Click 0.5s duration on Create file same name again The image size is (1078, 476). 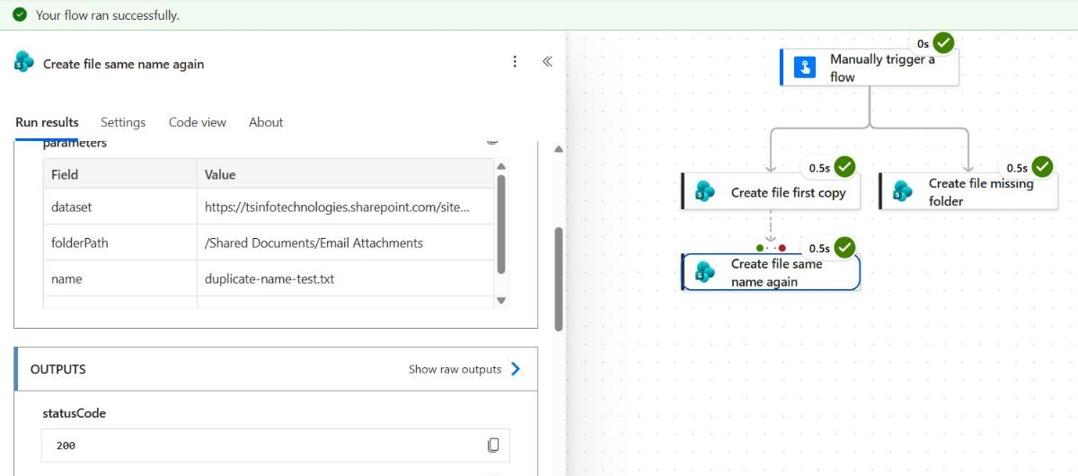tap(819, 249)
